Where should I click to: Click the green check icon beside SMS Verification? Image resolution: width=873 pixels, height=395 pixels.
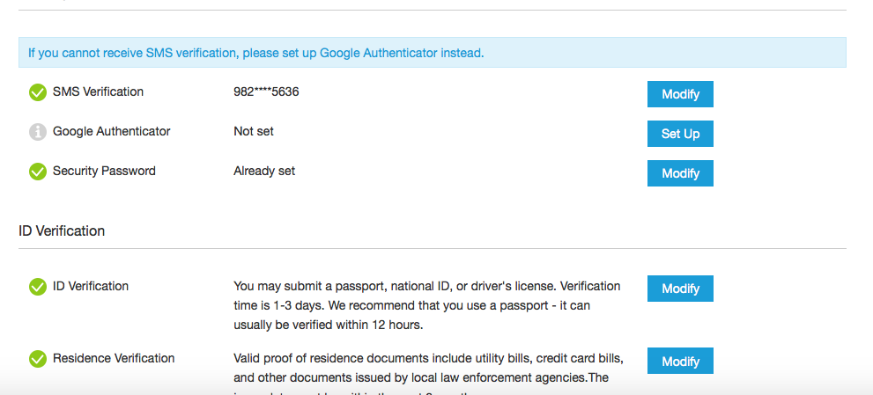point(38,92)
